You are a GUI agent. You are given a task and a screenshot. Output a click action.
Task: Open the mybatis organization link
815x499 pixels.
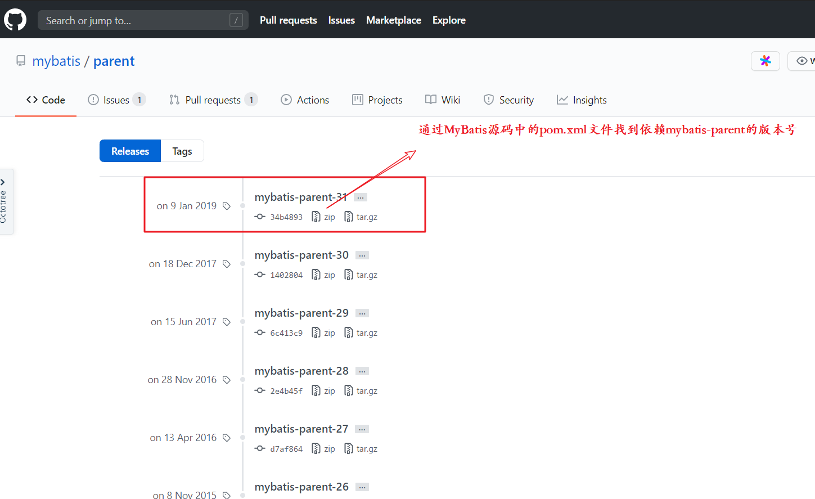coord(56,61)
